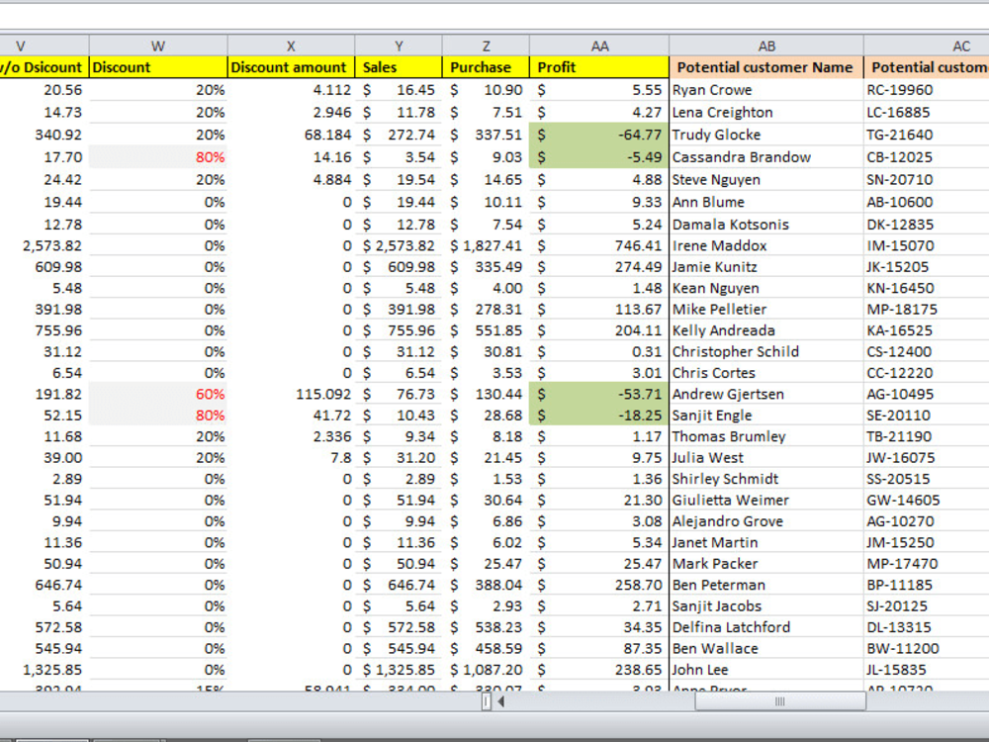
Task: Select the Sanjit Jacobs cell
Action: tap(766, 606)
